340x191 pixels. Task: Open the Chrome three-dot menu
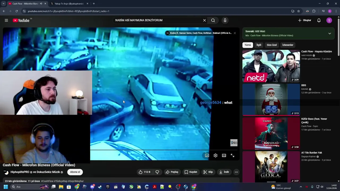click(x=336, y=11)
